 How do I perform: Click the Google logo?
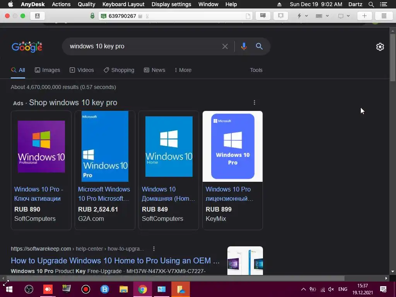[27, 47]
